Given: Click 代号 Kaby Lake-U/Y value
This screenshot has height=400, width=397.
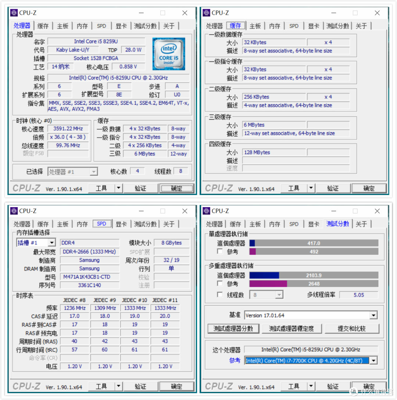Looking at the screenshot, I should tap(73, 50).
